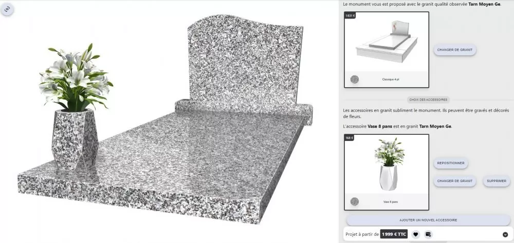
Task: Click the 168 € vase price badge
Action: (350, 138)
